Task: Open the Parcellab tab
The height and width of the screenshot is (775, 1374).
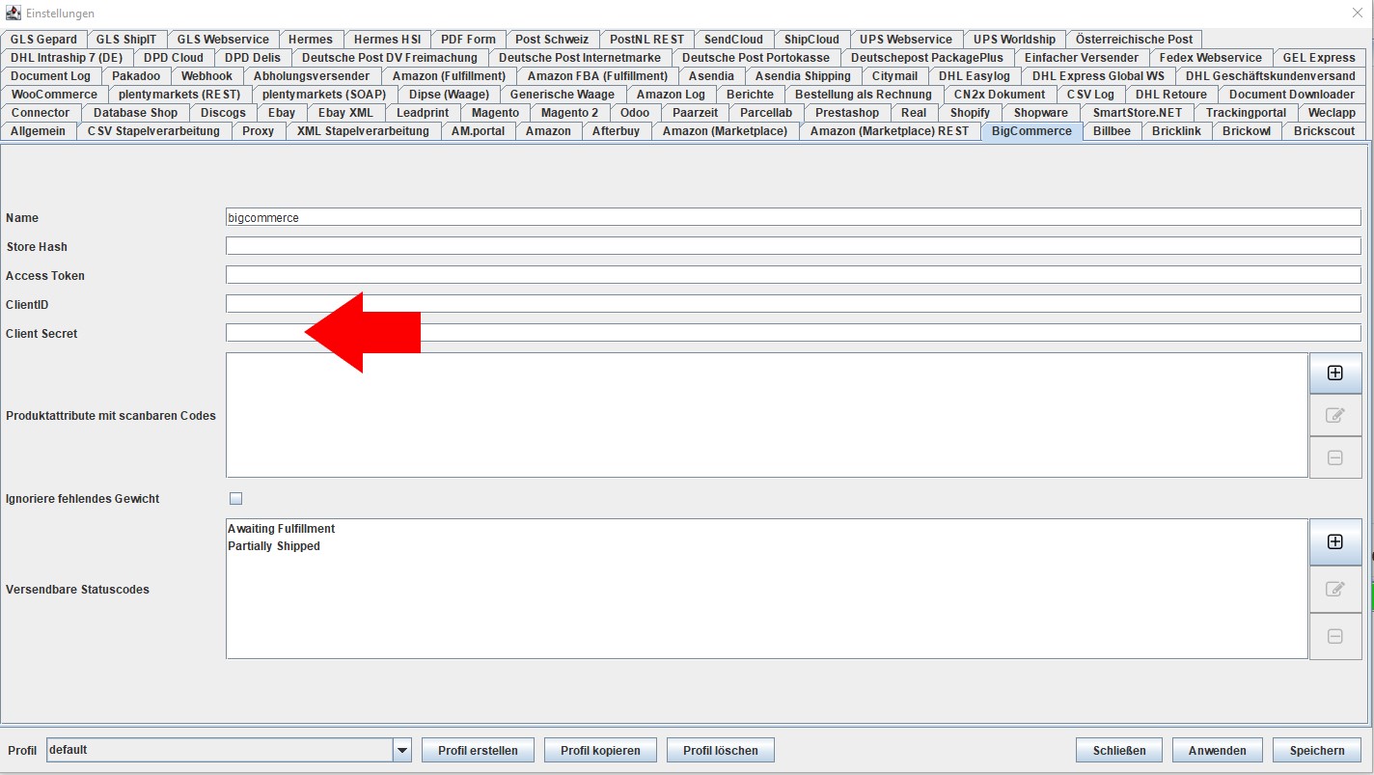Action: tap(766, 113)
